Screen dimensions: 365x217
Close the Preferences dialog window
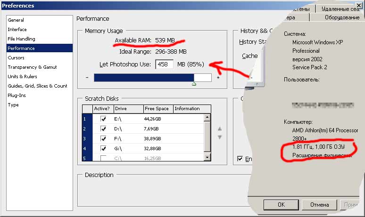[x=359, y=5]
